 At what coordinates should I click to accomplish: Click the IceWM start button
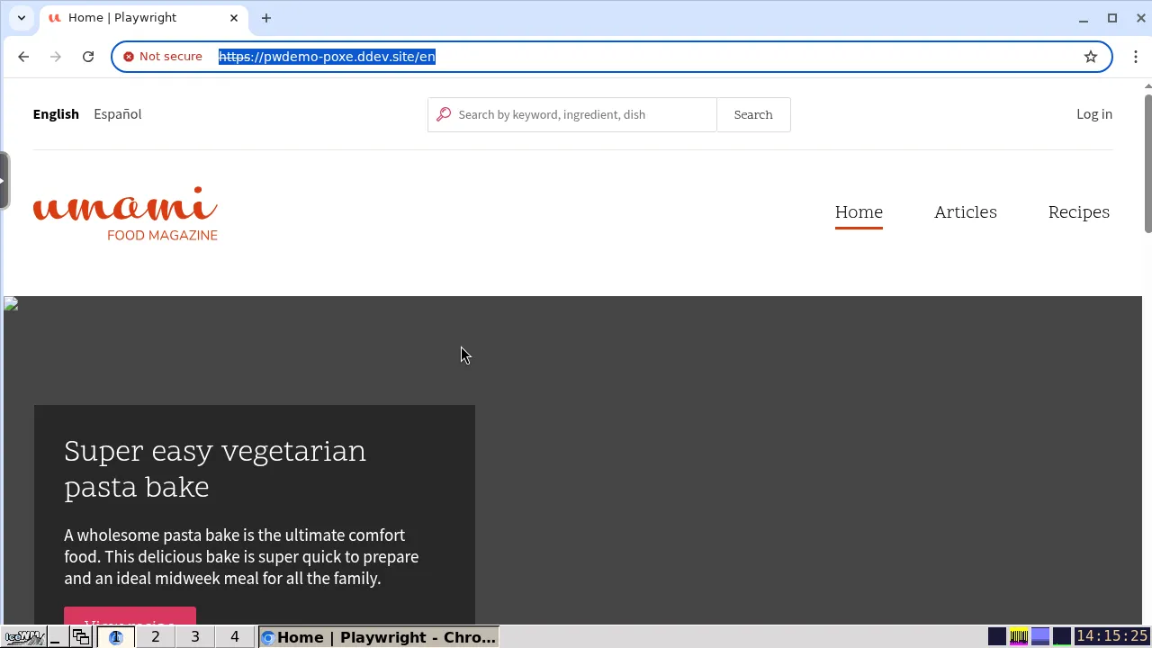coord(23,636)
